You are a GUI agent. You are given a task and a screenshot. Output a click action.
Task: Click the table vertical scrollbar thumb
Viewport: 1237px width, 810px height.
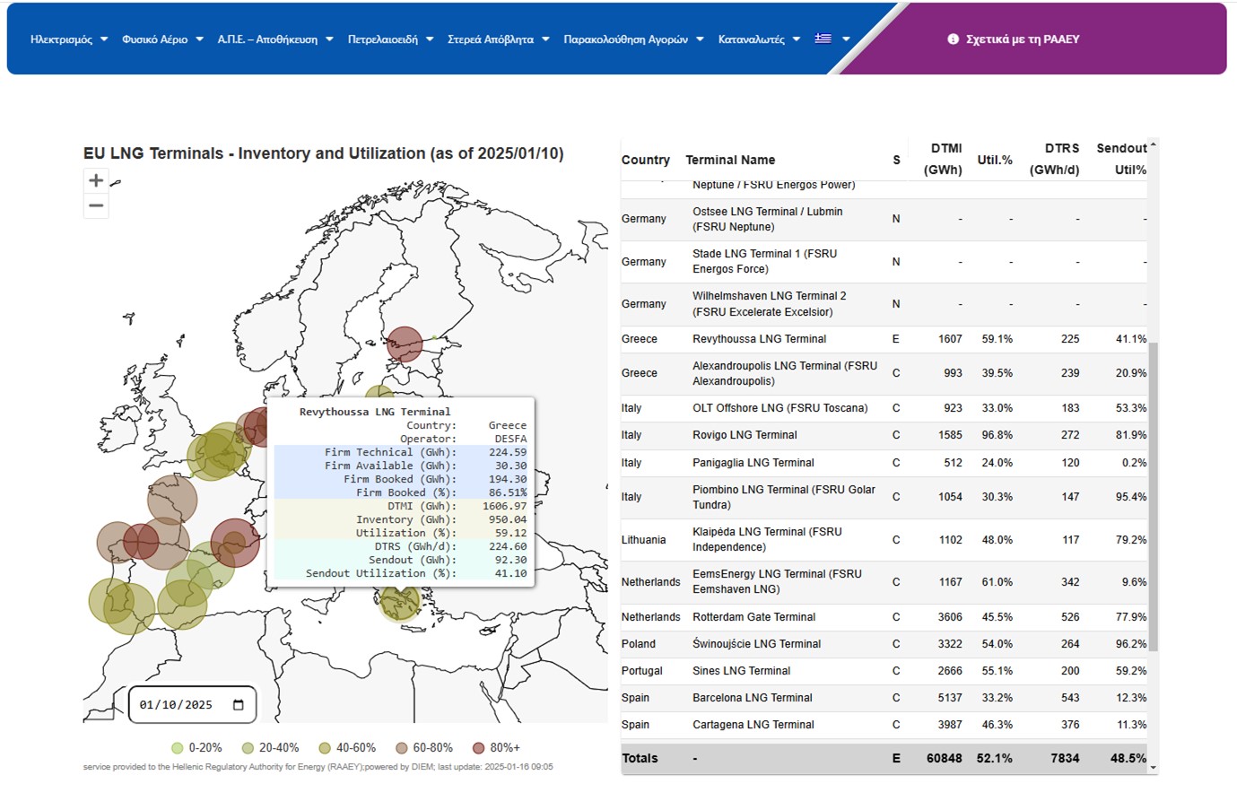tap(1154, 496)
